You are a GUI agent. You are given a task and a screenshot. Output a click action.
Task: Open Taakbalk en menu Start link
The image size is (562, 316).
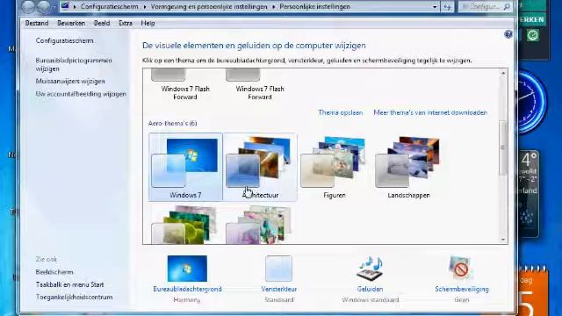pos(70,284)
